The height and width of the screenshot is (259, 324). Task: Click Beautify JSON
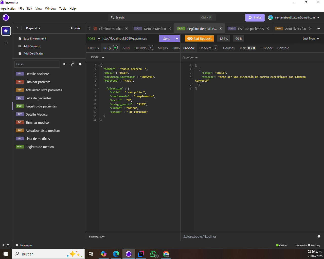pos(97,236)
